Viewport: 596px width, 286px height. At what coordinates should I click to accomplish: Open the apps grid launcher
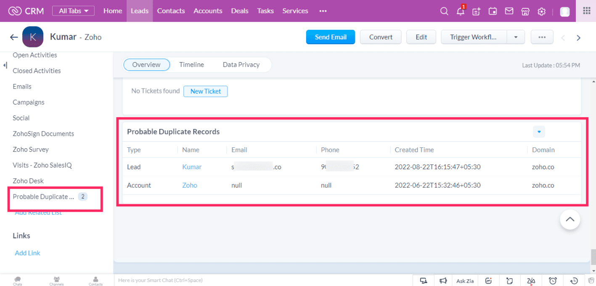pyautogui.click(x=587, y=11)
